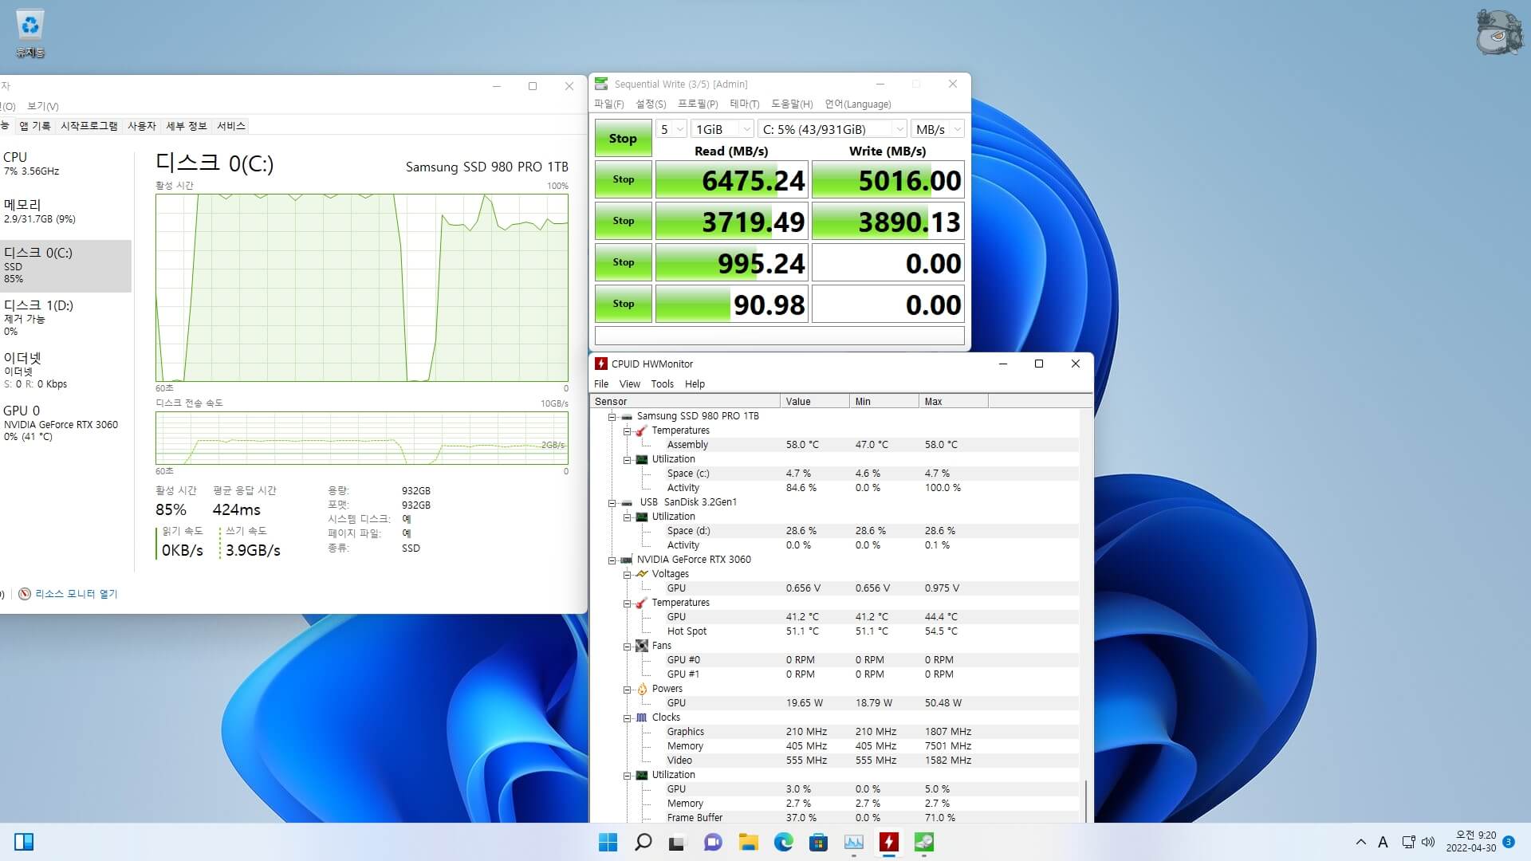Image resolution: width=1531 pixels, height=861 pixels.
Task: Open CrystalDiskMark 언어(Language) menu
Action: coord(858,104)
